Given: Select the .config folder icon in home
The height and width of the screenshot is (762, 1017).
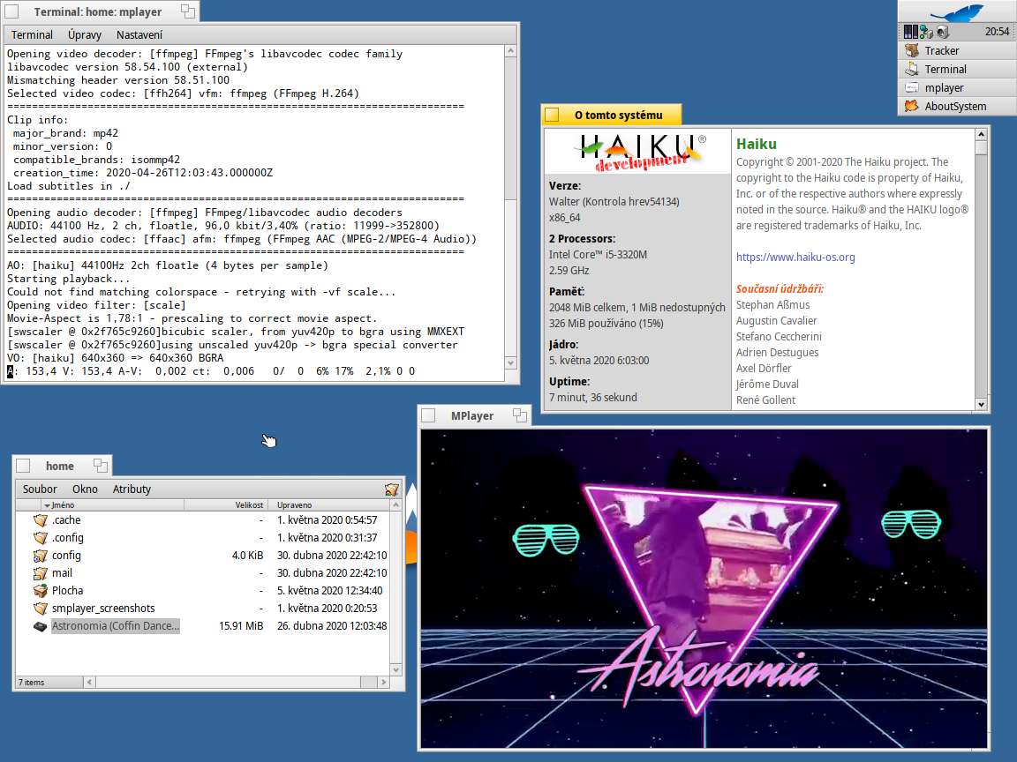Looking at the screenshot, I should [41, 538].
